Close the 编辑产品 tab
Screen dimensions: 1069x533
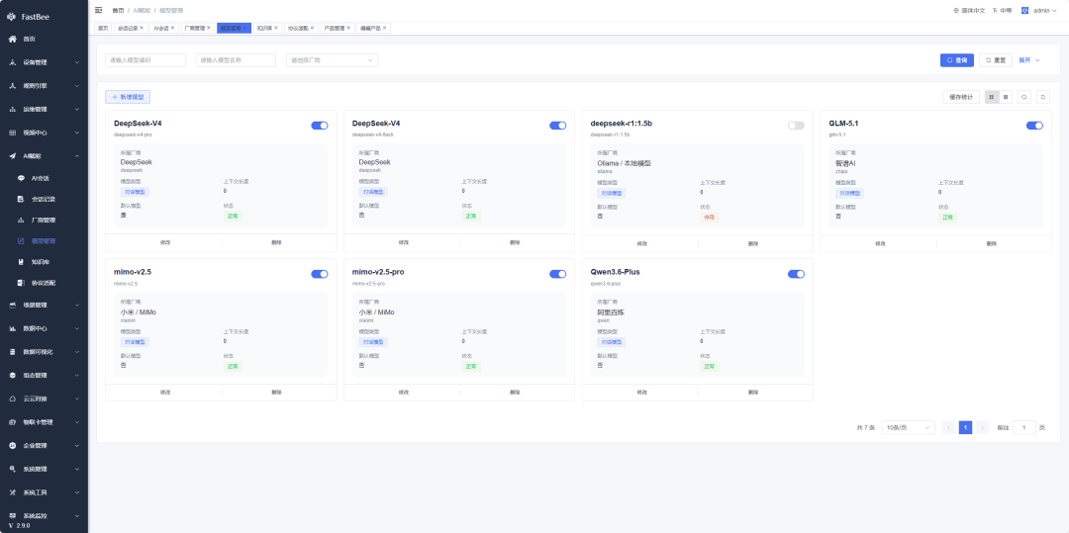click(x=384, y=28)
